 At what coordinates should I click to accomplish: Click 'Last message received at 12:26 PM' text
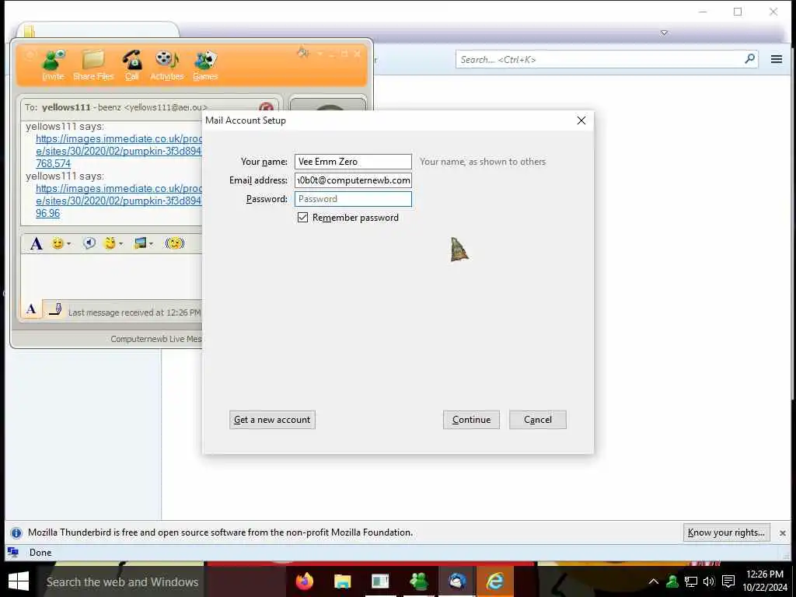point(134,312)
